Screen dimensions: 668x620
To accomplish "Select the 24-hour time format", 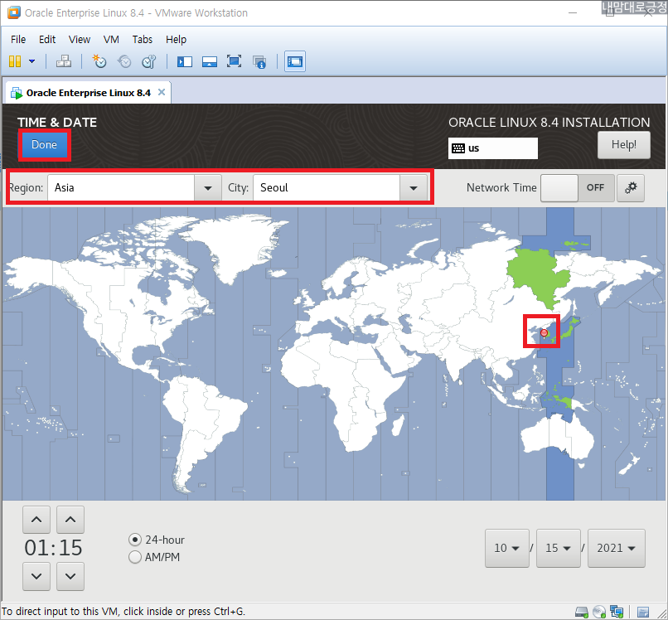I will pos(157,540).
